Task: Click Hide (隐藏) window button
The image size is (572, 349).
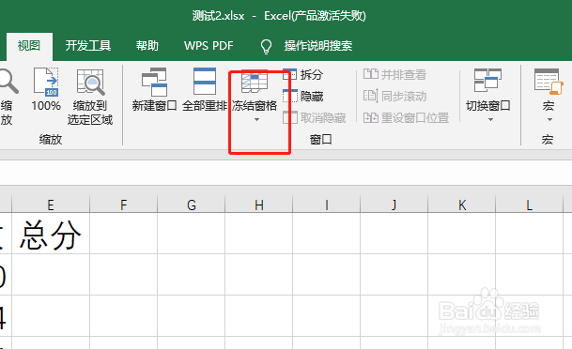Action: click(303, 97)
